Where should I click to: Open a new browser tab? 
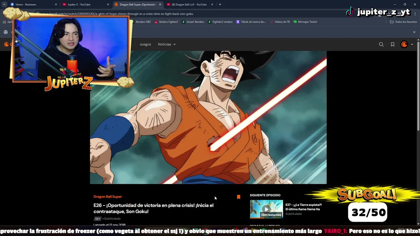220,5
